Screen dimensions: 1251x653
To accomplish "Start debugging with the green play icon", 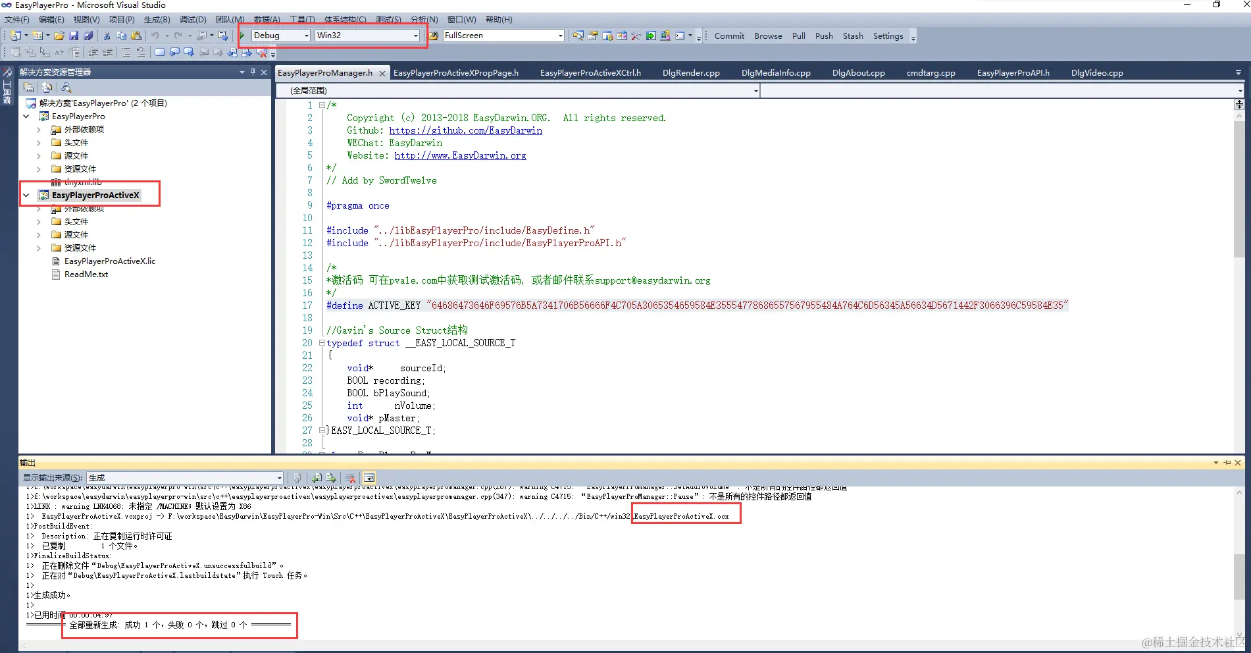I will pos(242,36).
